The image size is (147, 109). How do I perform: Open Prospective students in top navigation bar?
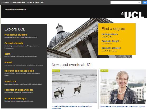point(18,2)
